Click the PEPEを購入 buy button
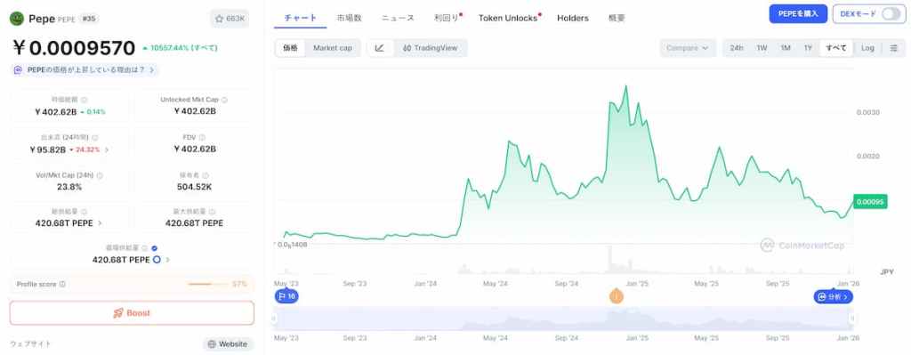This screenshot has height=355, width=911. (798, 14)
